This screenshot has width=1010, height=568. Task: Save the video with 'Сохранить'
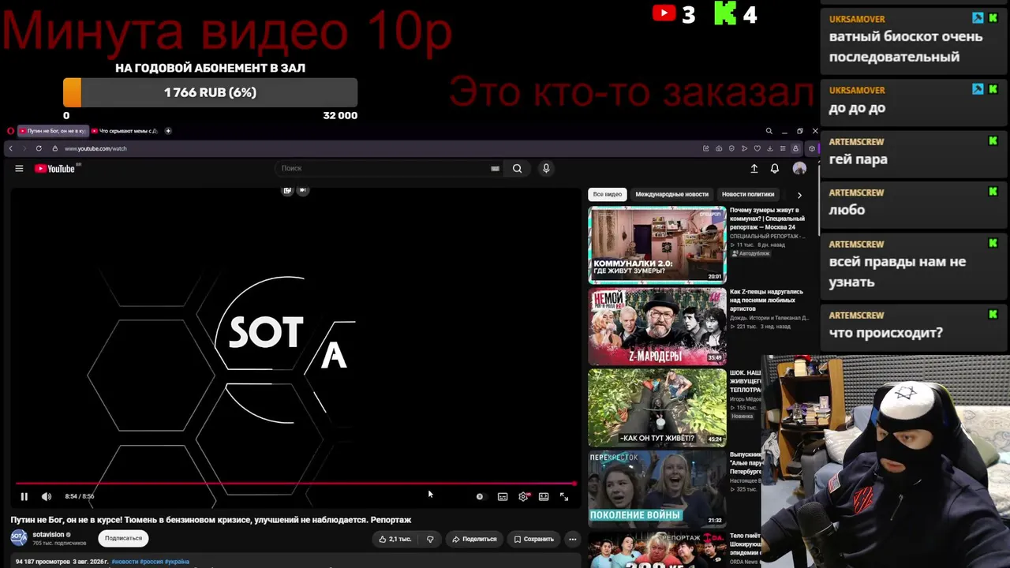534,539
